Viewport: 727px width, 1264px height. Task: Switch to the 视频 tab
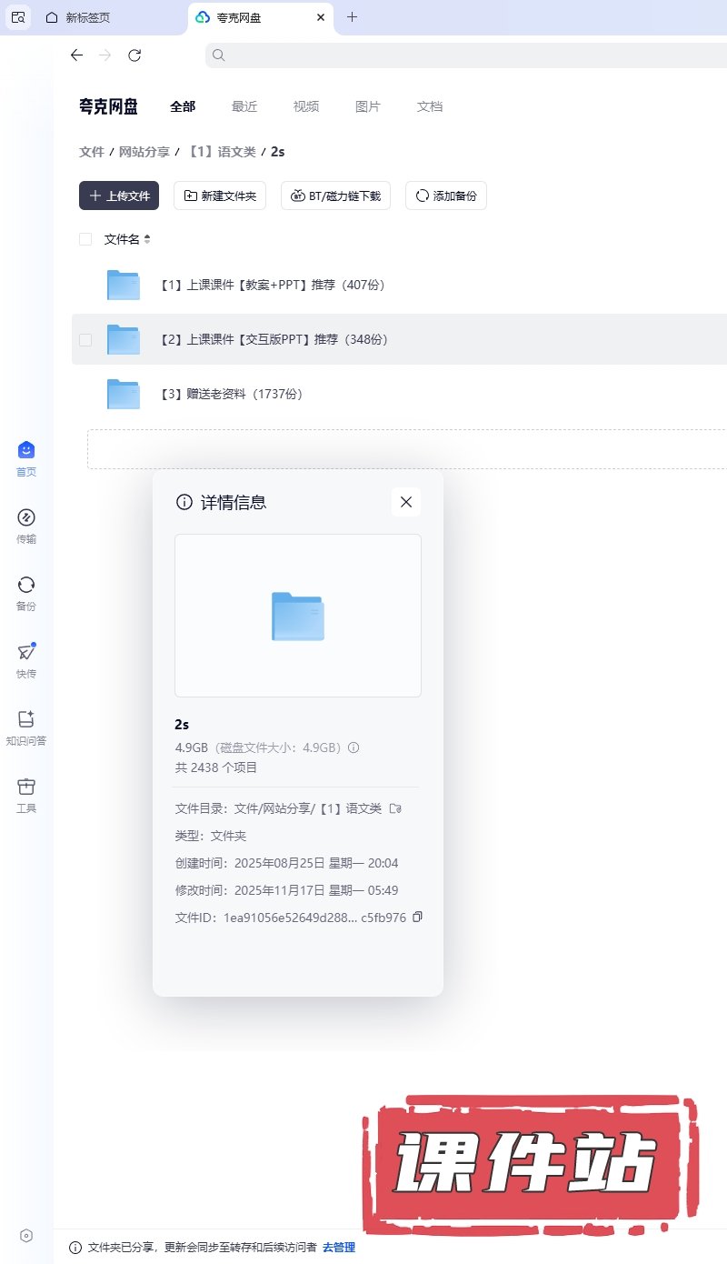pyautogui.click(x=306, y=106)
